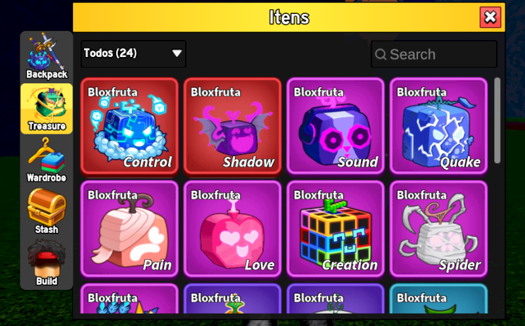Select the Treasure sidebar tab
The height and width of the screenshot is (326, 525).
click(47, 109)
